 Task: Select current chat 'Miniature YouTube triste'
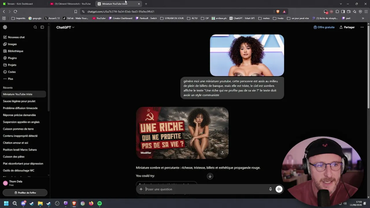click(24, 94)
